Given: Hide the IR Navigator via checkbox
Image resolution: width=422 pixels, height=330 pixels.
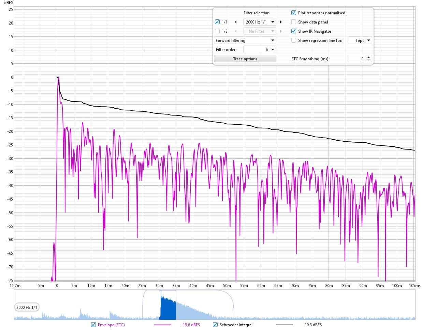Looking at the screenshot, I should (294, 31).
